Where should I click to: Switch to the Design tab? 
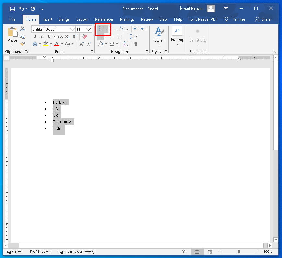coord(65,19)
